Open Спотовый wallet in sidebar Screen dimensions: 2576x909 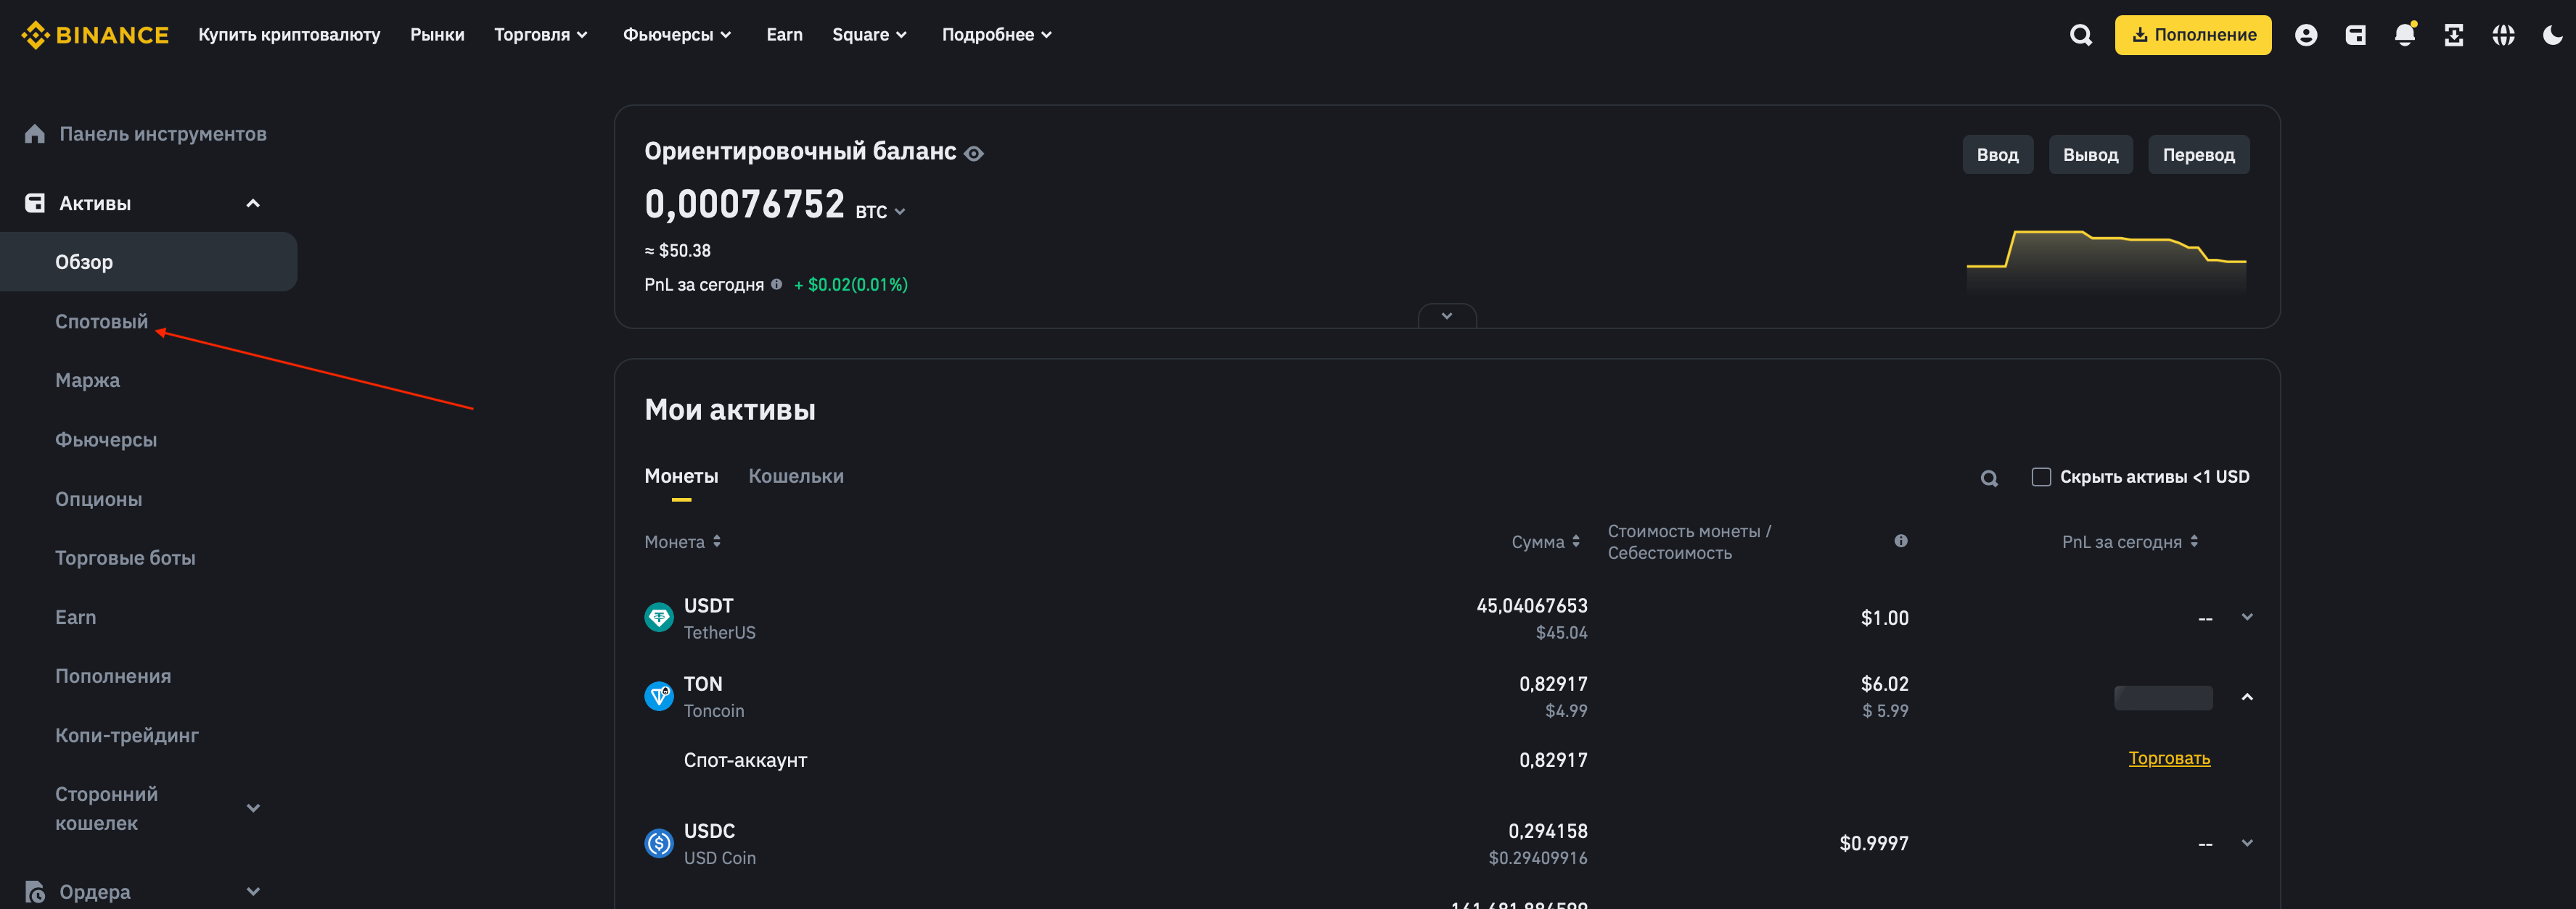click(101, 322)
